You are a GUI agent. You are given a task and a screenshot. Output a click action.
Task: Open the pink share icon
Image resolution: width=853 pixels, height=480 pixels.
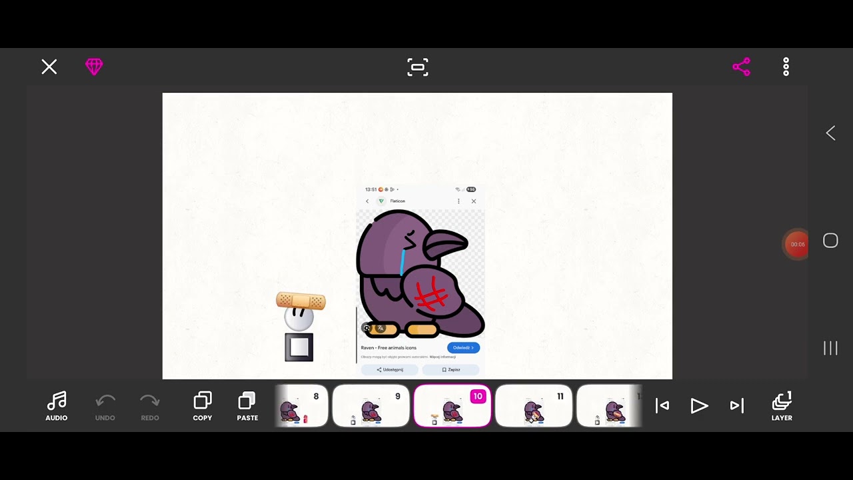(742, 67)
